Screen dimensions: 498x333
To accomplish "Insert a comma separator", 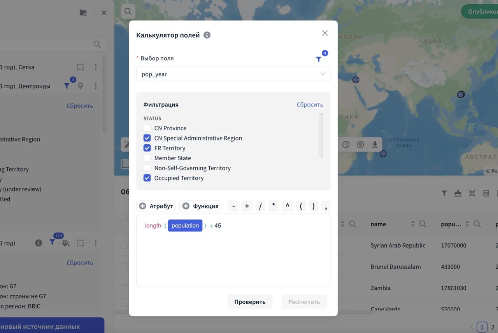I will 326,206.
